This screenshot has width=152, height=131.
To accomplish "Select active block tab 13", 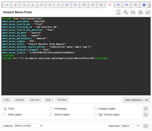I will point(110,5).
